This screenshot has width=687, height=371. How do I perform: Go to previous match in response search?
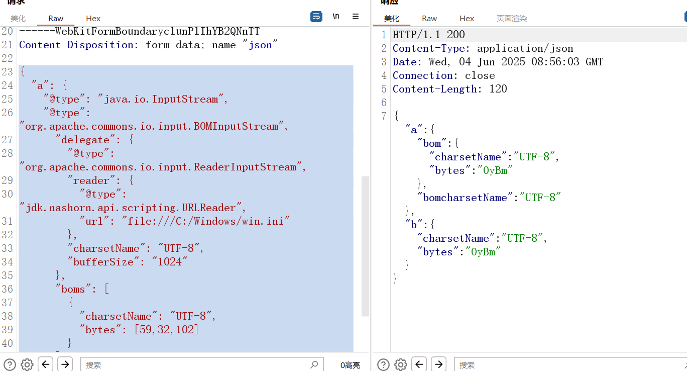tap(419, 364)
